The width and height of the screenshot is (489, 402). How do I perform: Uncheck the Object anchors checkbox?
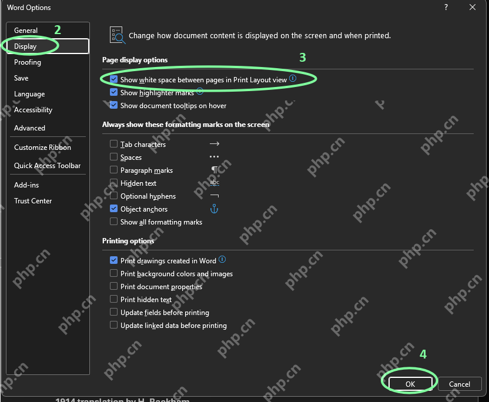114,209
